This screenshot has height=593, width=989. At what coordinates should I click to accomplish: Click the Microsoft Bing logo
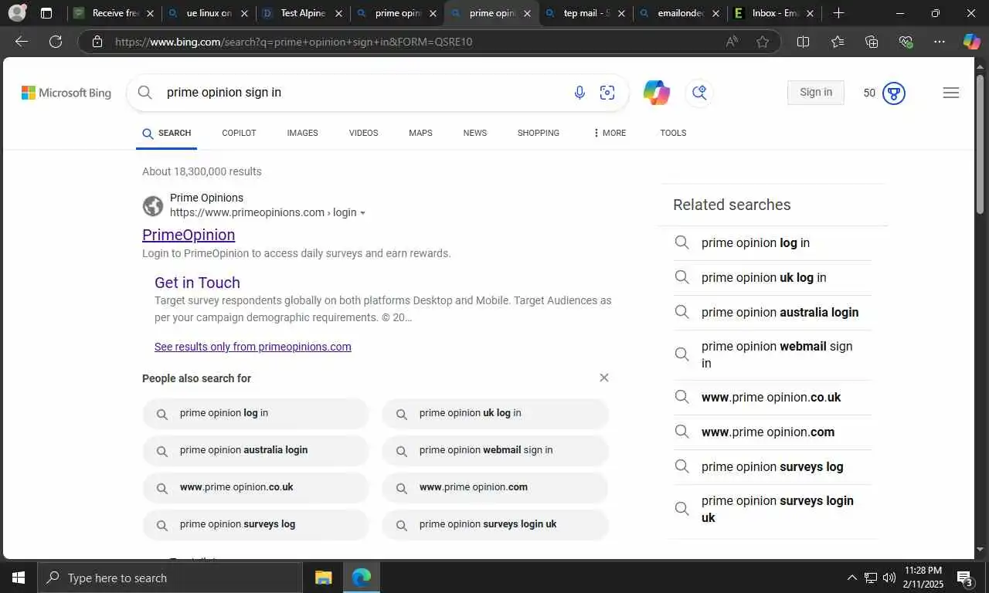(x=66, y=93)
